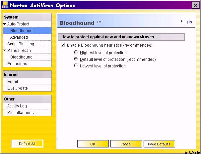Open the Advanced Auto-Protect settings

click(x=19, y=37)
